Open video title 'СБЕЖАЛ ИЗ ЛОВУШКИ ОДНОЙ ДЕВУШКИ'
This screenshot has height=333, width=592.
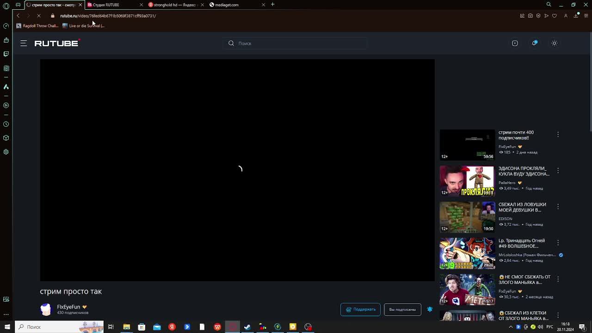[522, 207]
